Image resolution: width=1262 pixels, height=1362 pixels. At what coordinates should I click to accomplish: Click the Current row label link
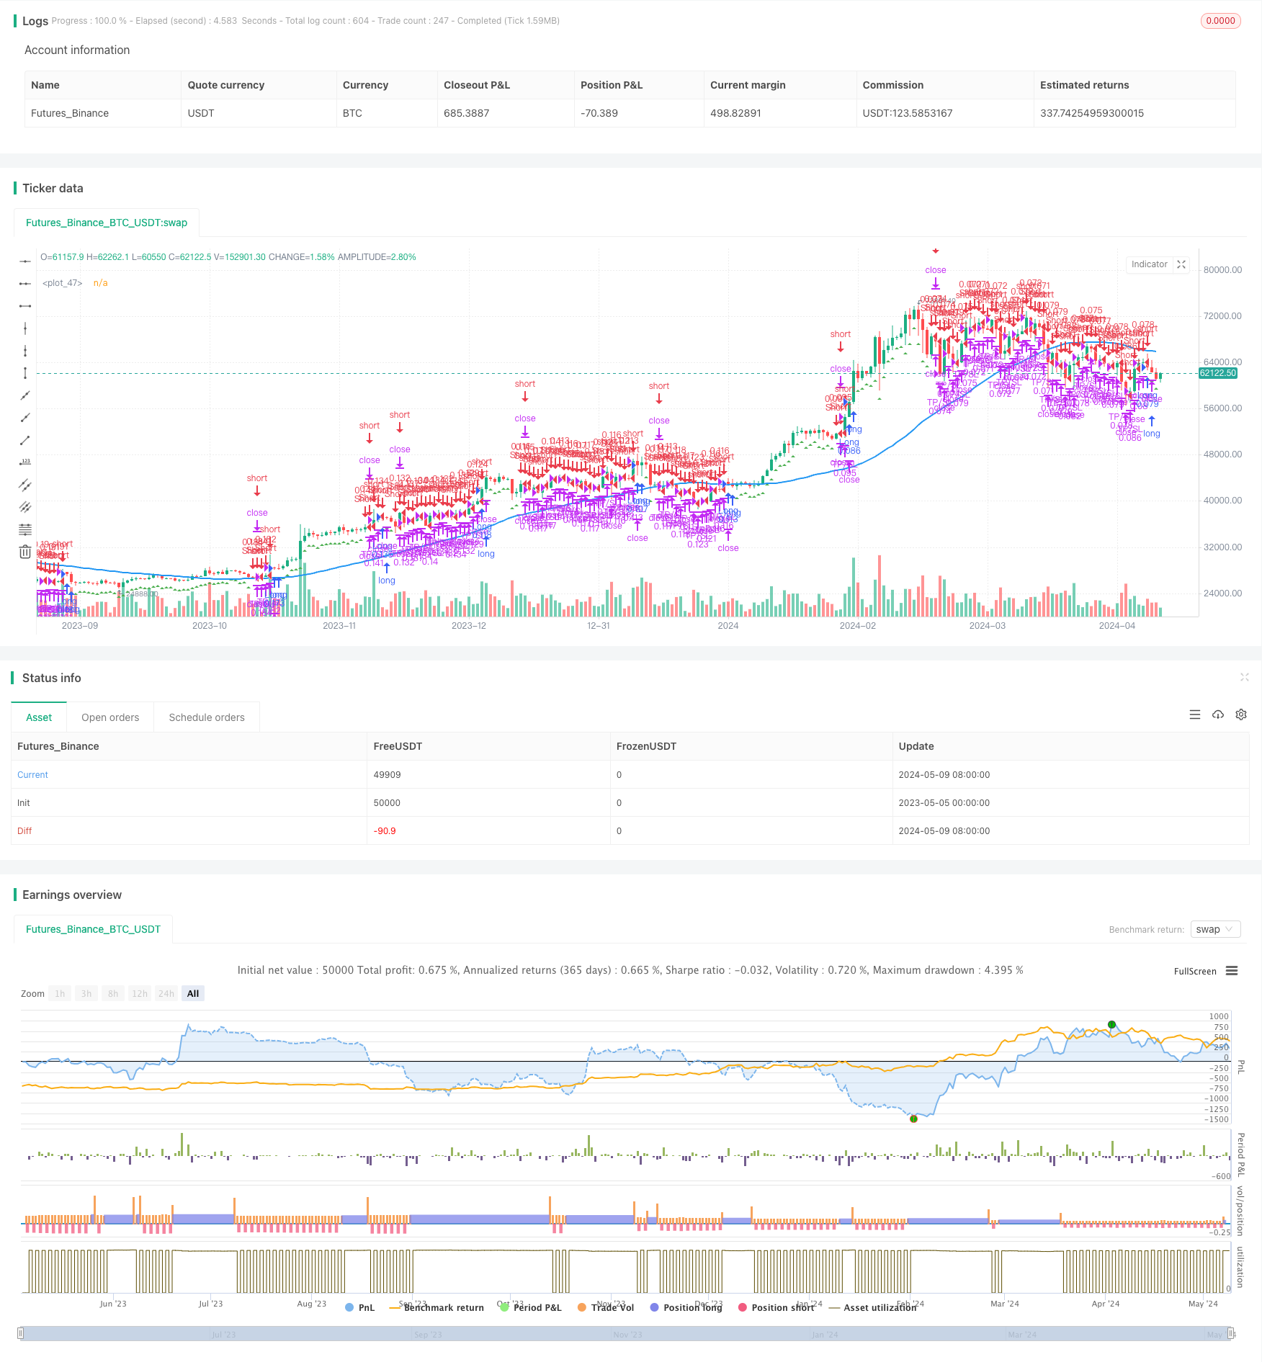32,775
